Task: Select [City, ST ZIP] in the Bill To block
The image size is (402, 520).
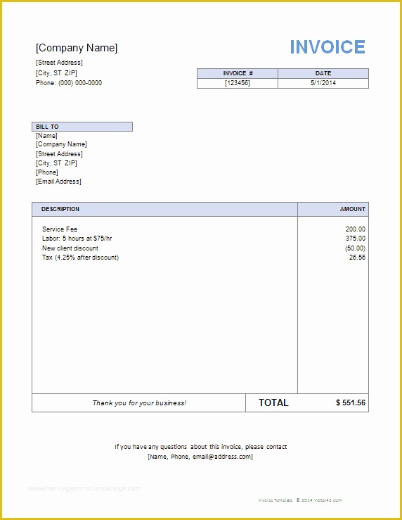Action: [x=56, y=163]
